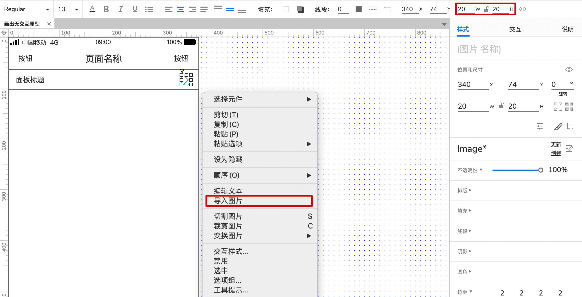
Task: Toggle the eye icon next to 位置和尺寸
Action: (569, 69)
